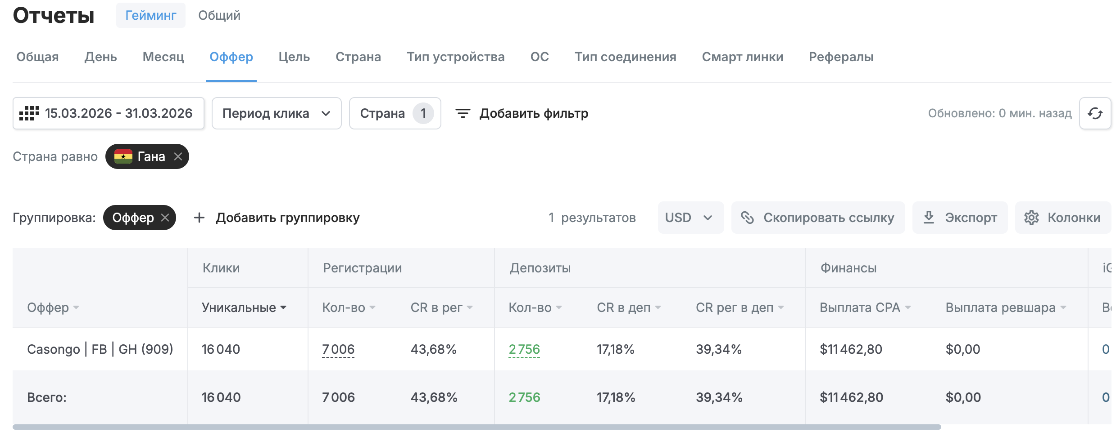Switch to the День report tab
The image size is (1116, 445).
point(100,57)
